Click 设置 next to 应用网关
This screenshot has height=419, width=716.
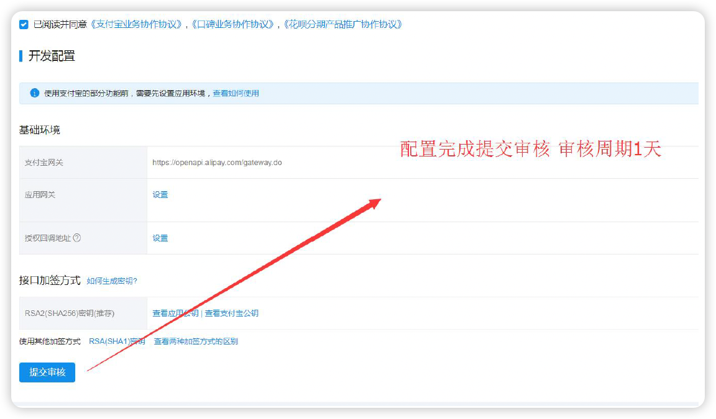(160, 194)
